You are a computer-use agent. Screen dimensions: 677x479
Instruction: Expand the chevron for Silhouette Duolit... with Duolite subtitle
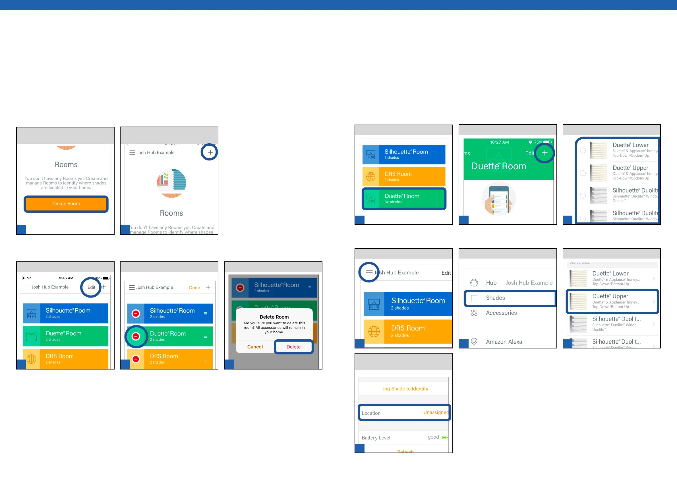pos(654,324)
